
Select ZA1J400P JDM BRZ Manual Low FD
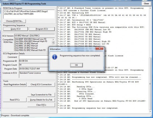pos(31,39)
